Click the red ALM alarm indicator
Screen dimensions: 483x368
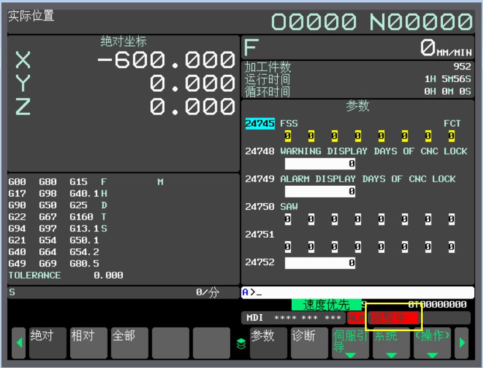click(x=354, y=318)
